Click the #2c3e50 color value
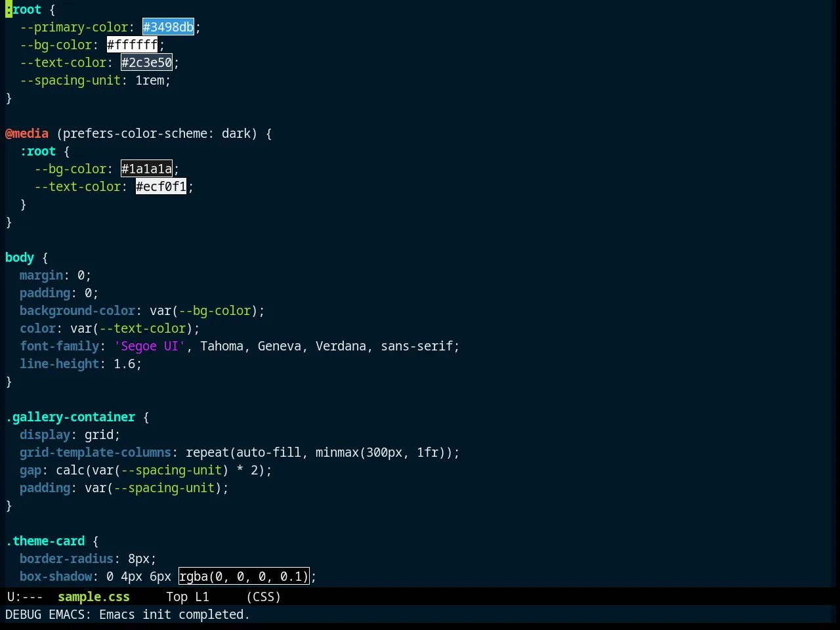 [147, 62]
